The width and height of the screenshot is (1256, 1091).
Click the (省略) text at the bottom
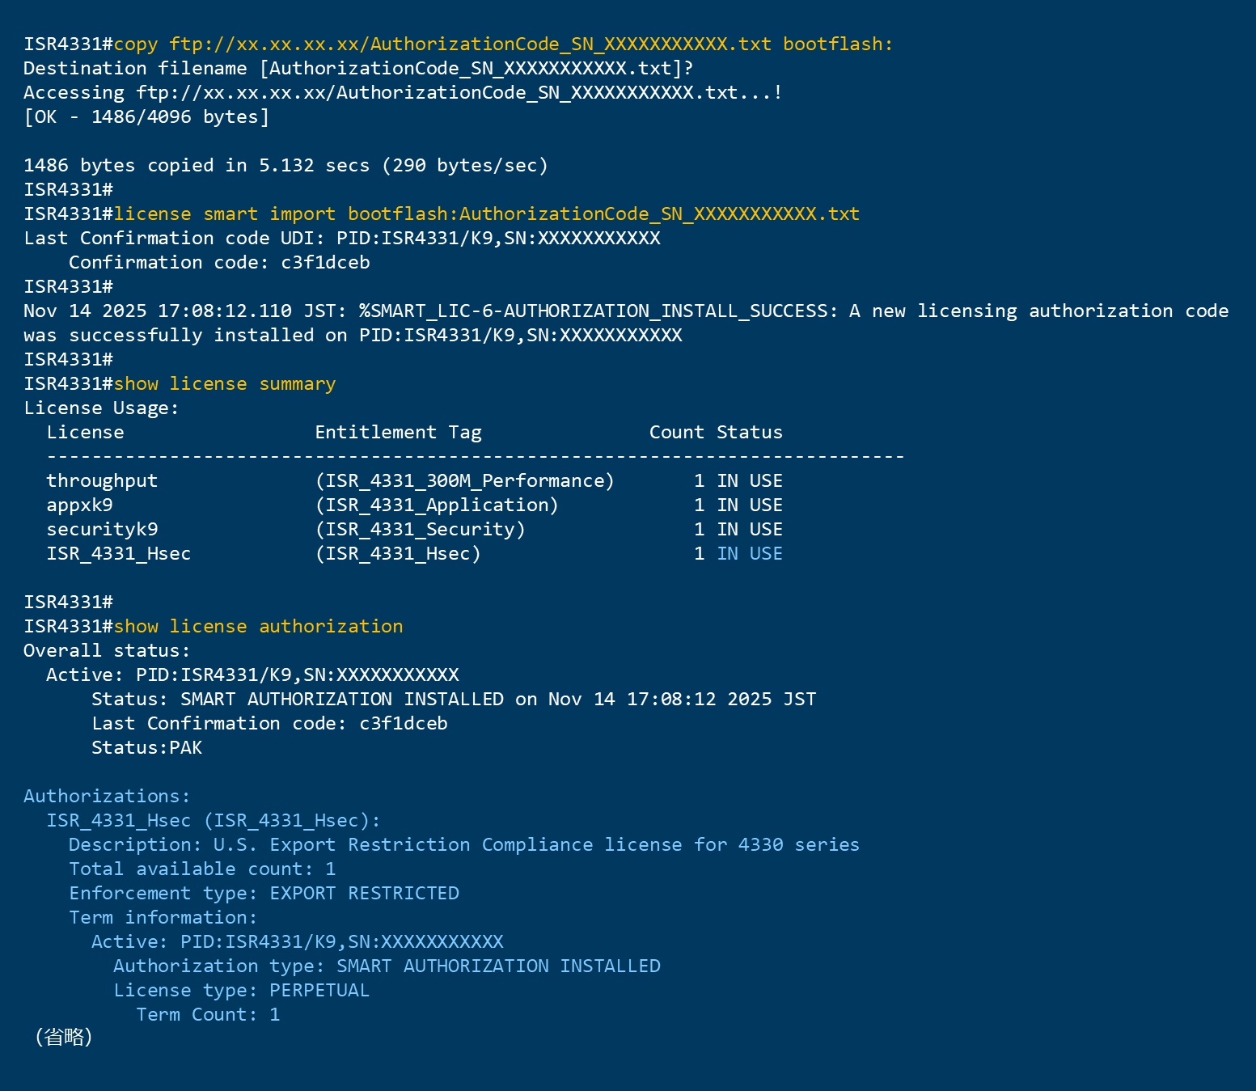64,1037
